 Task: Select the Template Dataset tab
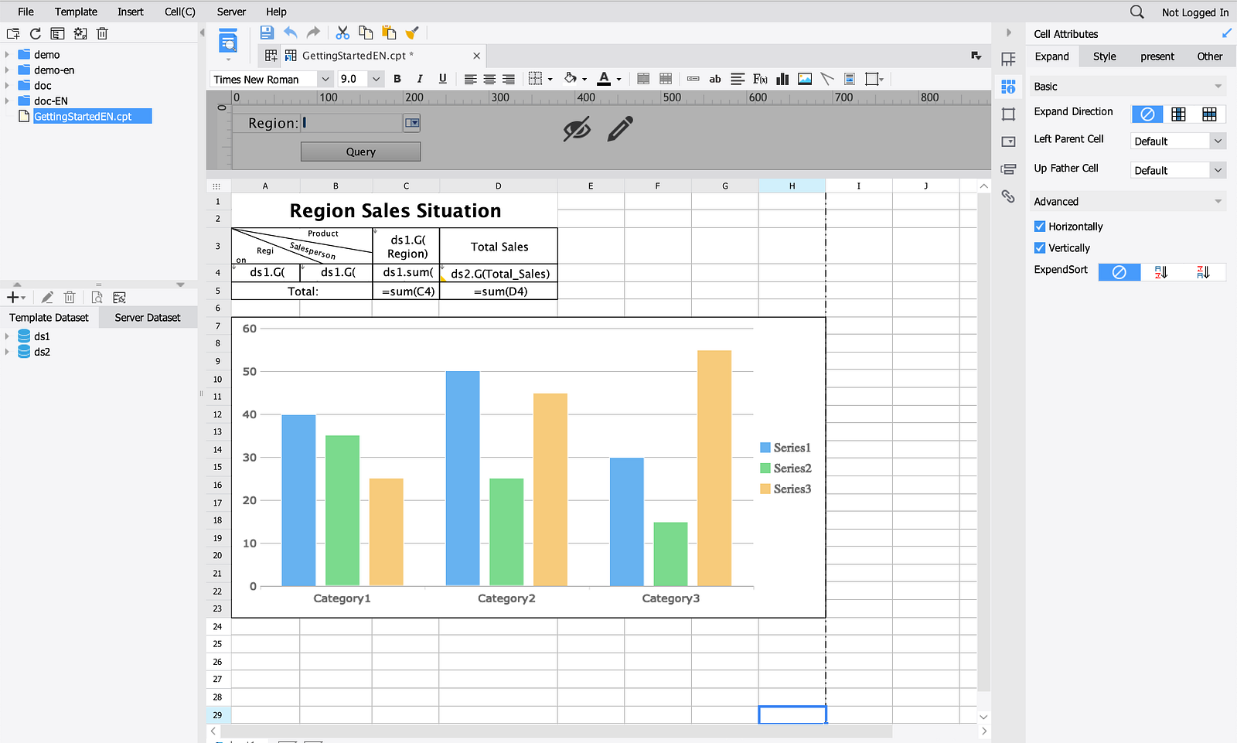49,318
